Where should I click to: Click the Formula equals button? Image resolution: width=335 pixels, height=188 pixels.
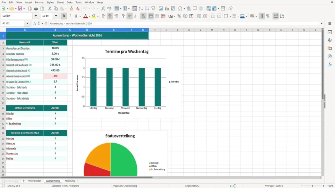(x=46, y=23)
